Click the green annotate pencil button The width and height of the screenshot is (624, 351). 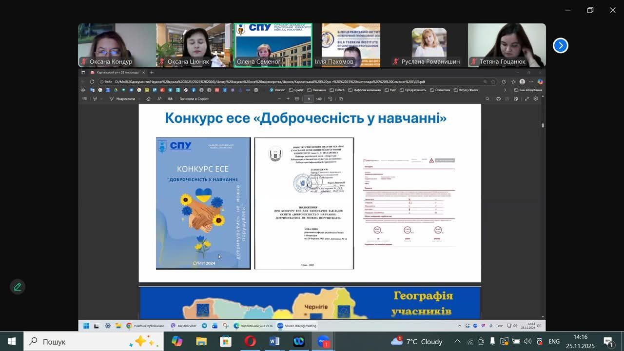[x=18, y=287]
